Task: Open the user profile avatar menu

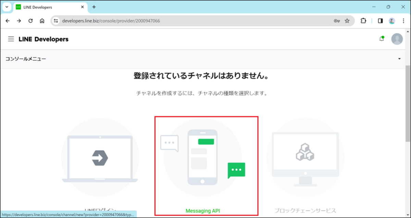Action: click(x=397, y=39)
